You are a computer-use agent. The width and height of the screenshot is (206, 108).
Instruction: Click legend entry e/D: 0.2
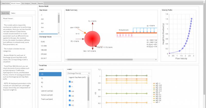(x=157, y=95)
